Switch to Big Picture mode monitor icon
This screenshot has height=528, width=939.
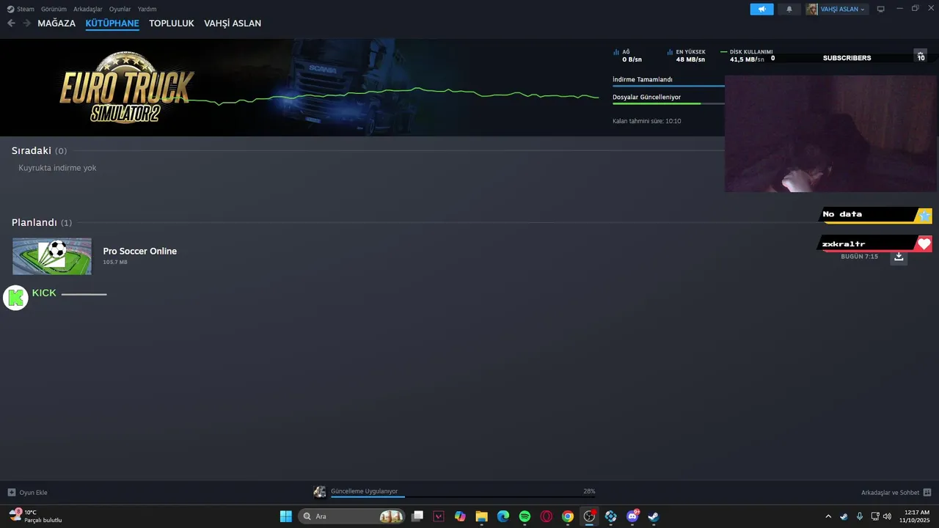(880, 9)
